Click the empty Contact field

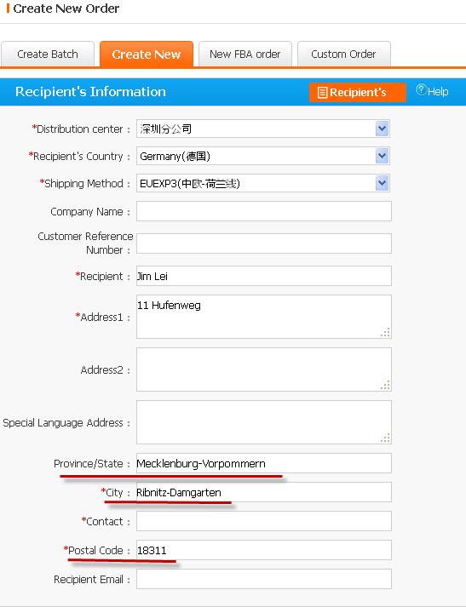pos(264,521)
